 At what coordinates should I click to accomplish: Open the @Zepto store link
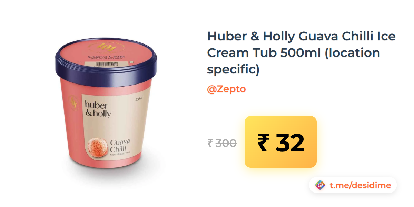(226, 89)
